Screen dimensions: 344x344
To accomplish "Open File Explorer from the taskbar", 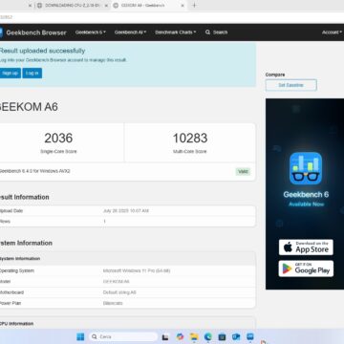I will 194,336.
